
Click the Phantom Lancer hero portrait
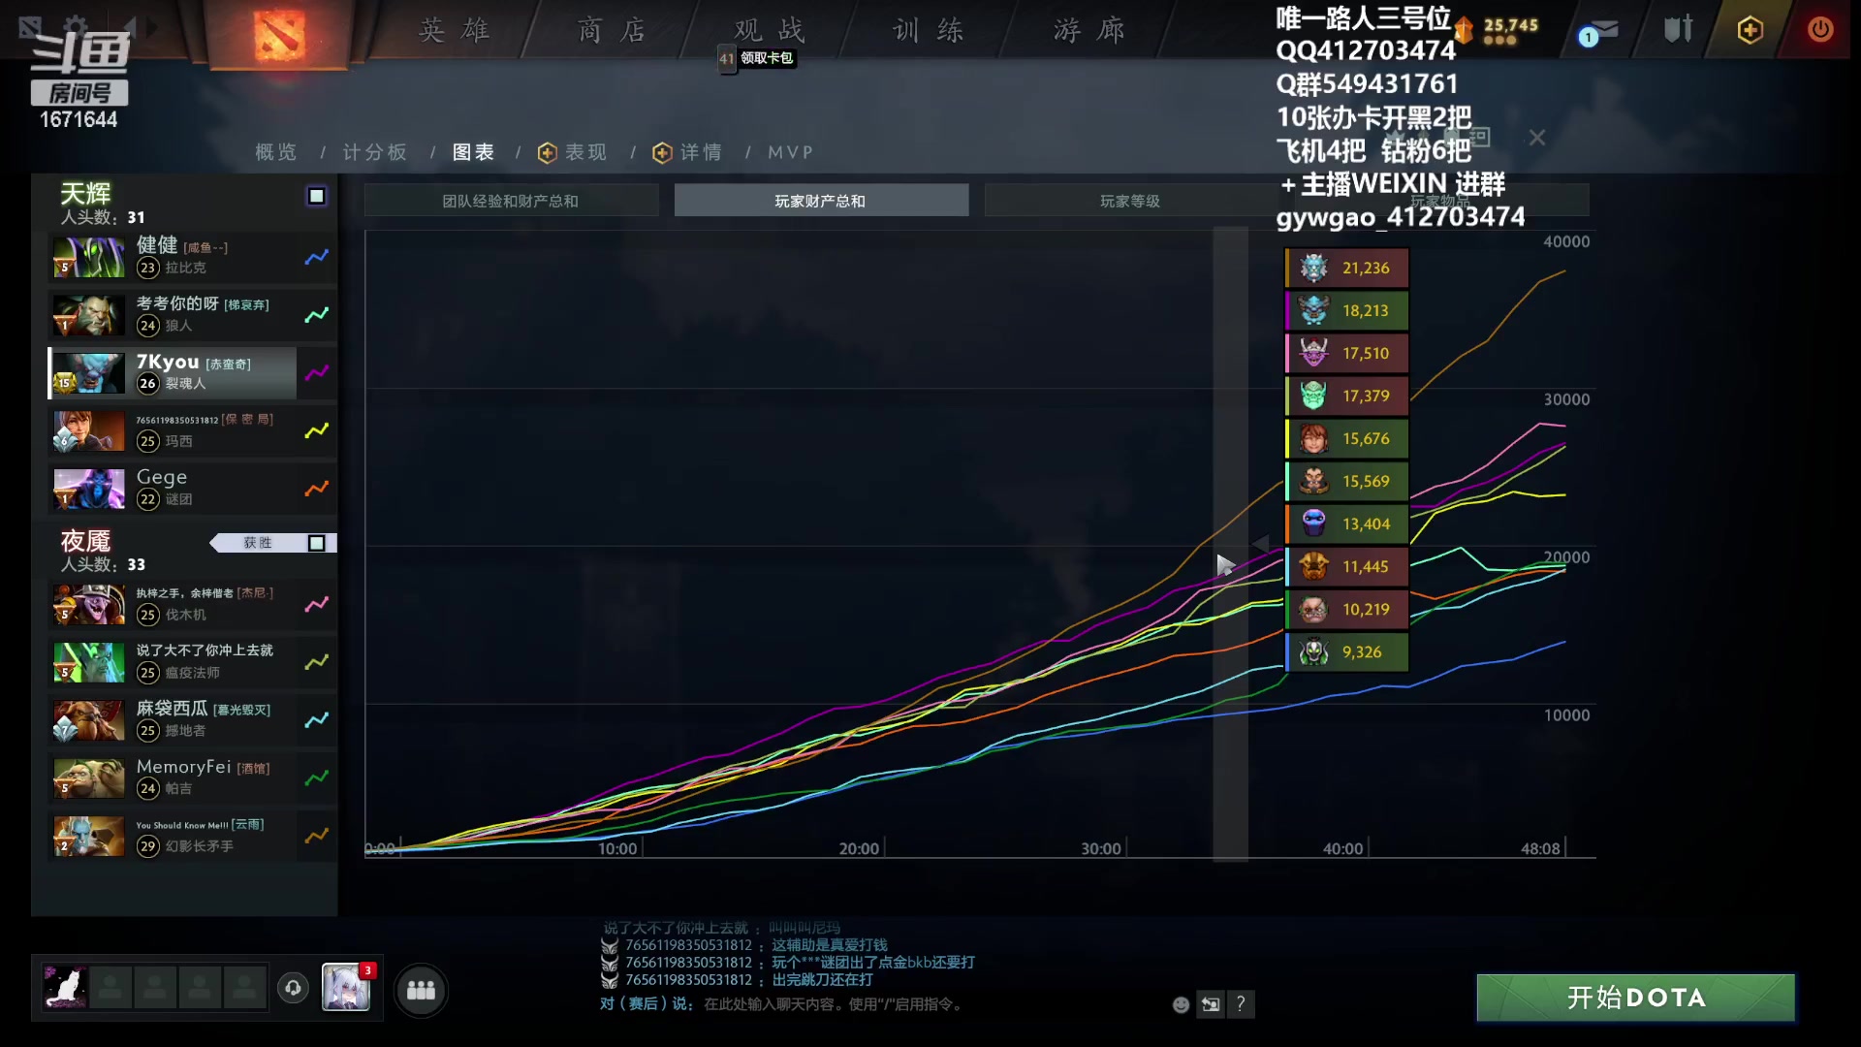[89, 836]
